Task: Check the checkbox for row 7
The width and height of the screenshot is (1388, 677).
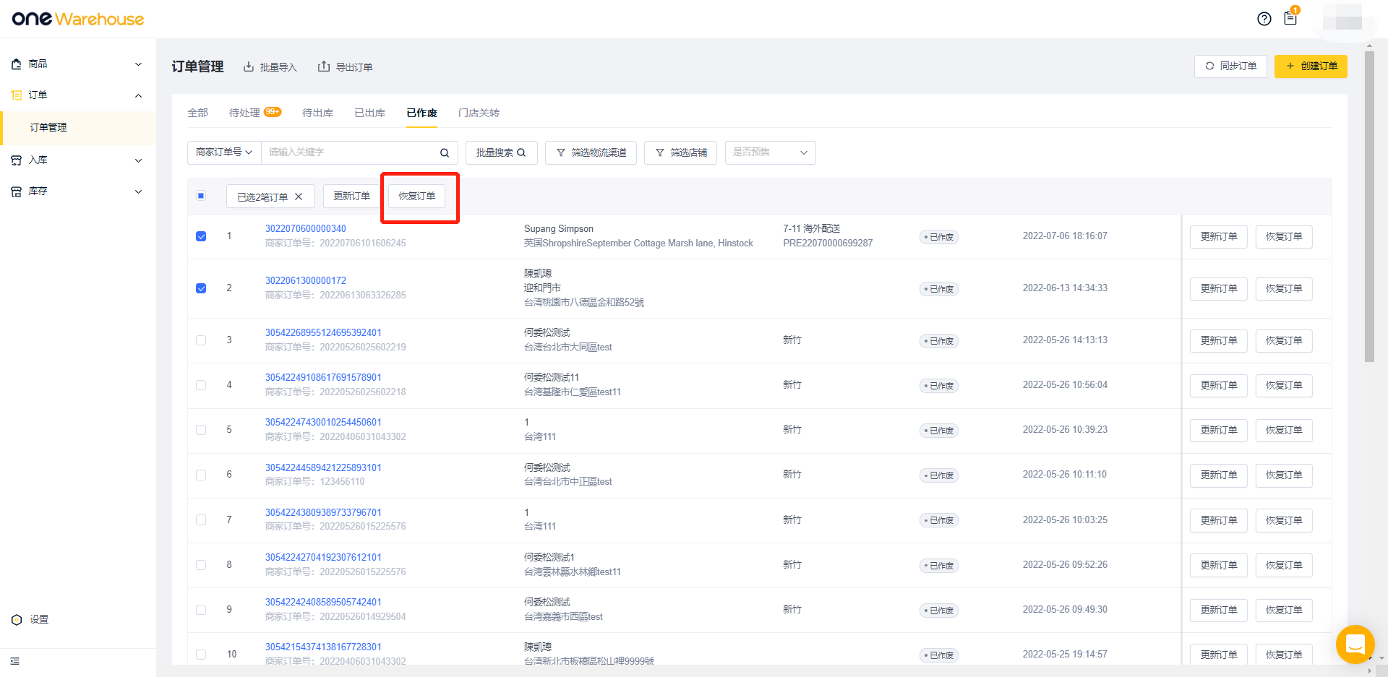Action: click(x=201, y=520)
